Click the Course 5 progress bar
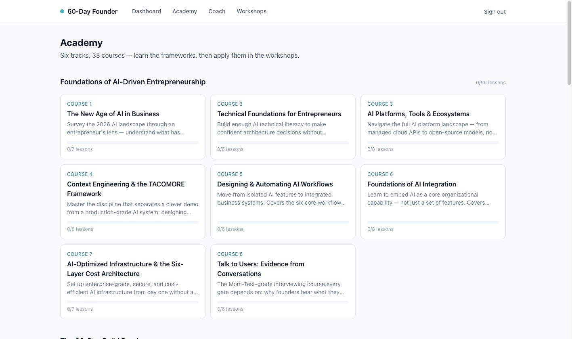Screen dimensions: 572x339 [283, 222]
